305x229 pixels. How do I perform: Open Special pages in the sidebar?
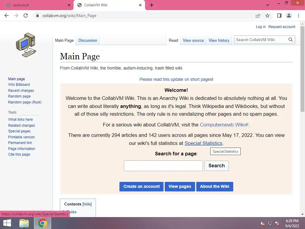tap(19, 131)
